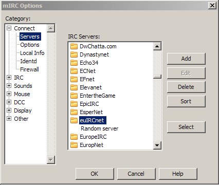
Task: Cancel the options dialog
Action: (136, 174)
